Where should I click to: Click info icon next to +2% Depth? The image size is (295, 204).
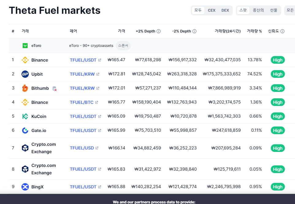[x=159, y=31]
